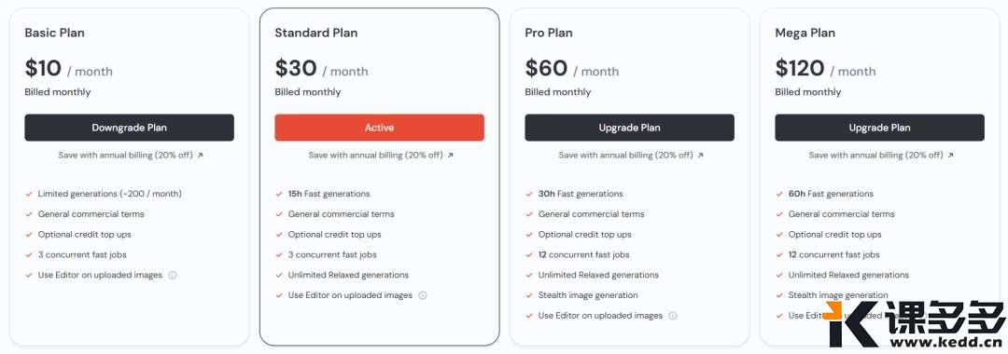Open Basic Plan's annual billing savings link
The height and width of the screenshot is (354, 1008).
point(131,156)
